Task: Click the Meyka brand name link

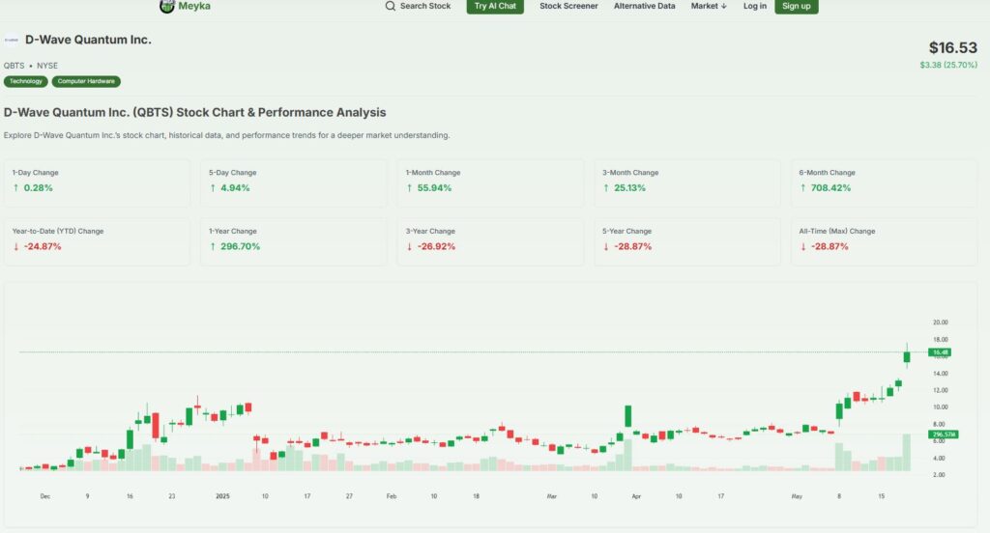Action: click(194, 7)
